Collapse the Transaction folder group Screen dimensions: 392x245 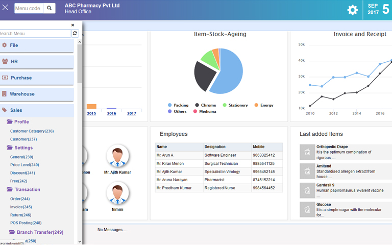click(27, 189)
